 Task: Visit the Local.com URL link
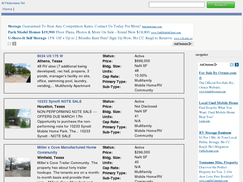[x=205, y=121]
